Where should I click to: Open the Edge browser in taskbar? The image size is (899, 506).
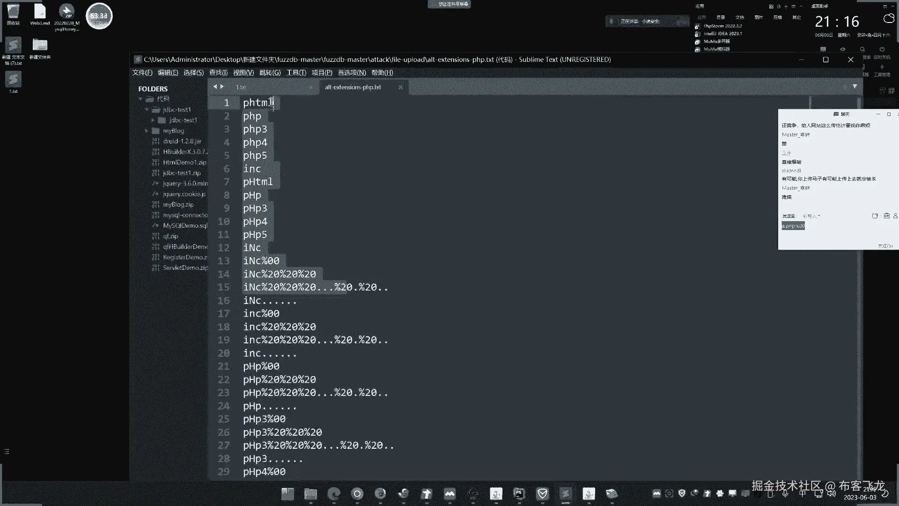point(334,493)
